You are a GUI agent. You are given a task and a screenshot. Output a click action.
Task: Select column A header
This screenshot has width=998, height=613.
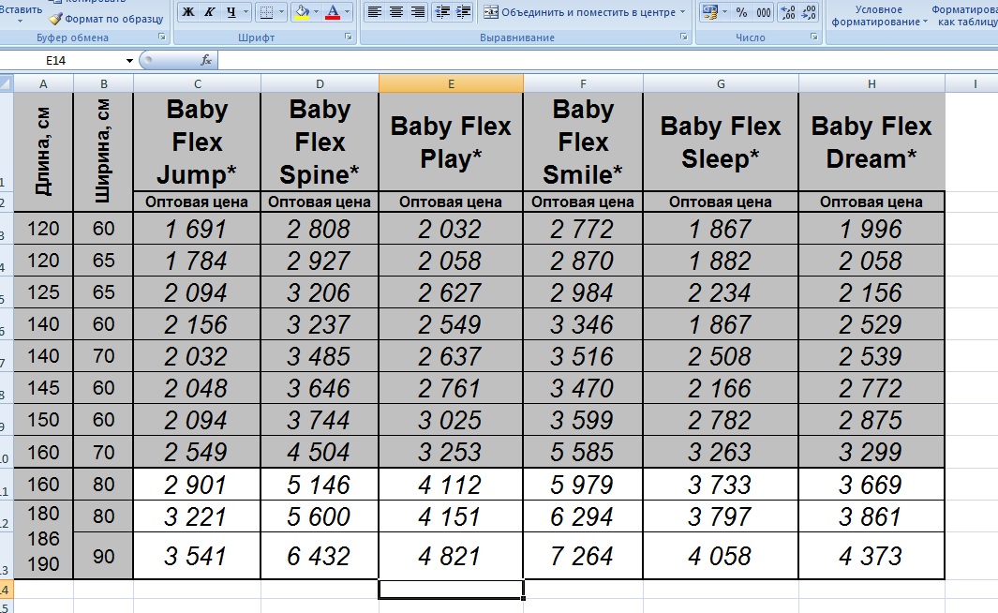click(x=43, y=83)
